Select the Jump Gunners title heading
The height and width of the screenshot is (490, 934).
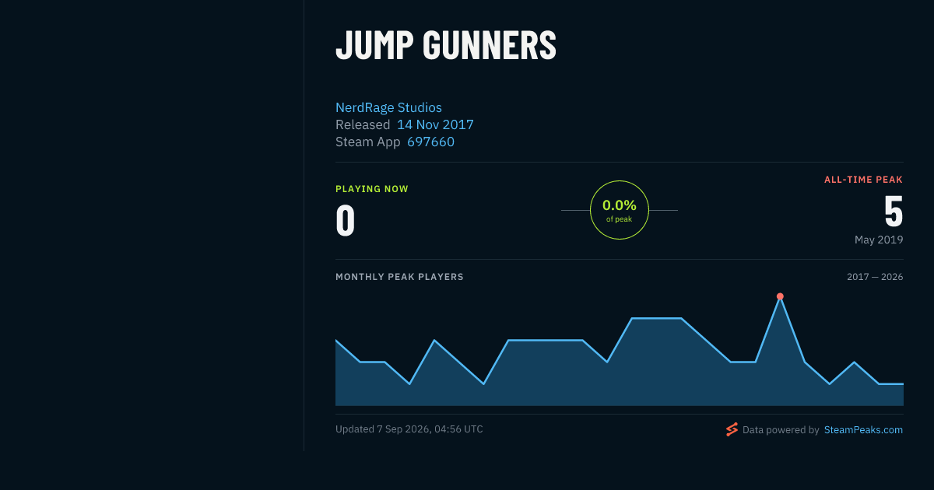click(x=446, y=45)
